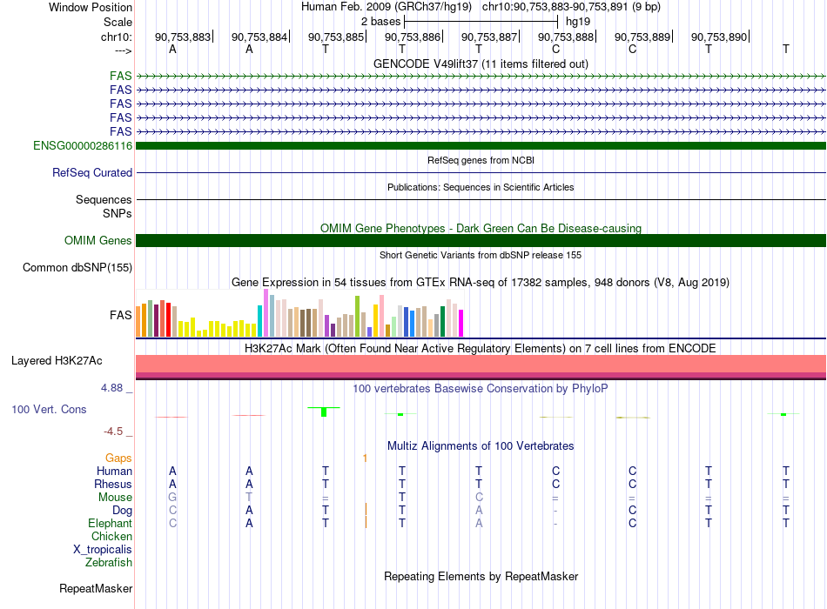The image size is (827, 609).
Task: Click the orange gap marker numbered 1
Action: point(365,458)
